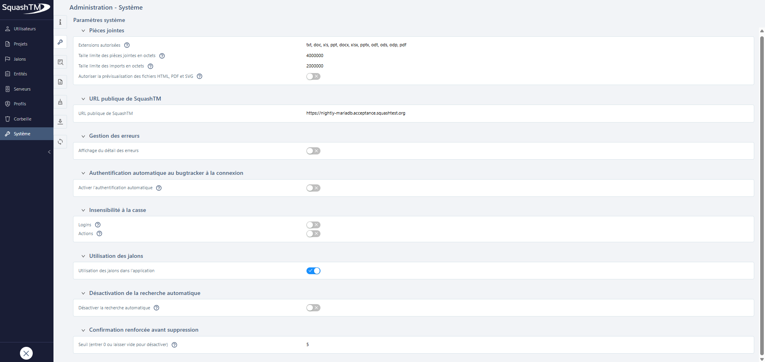Edit the SquashTM public URL value

[x=356, y=113]
